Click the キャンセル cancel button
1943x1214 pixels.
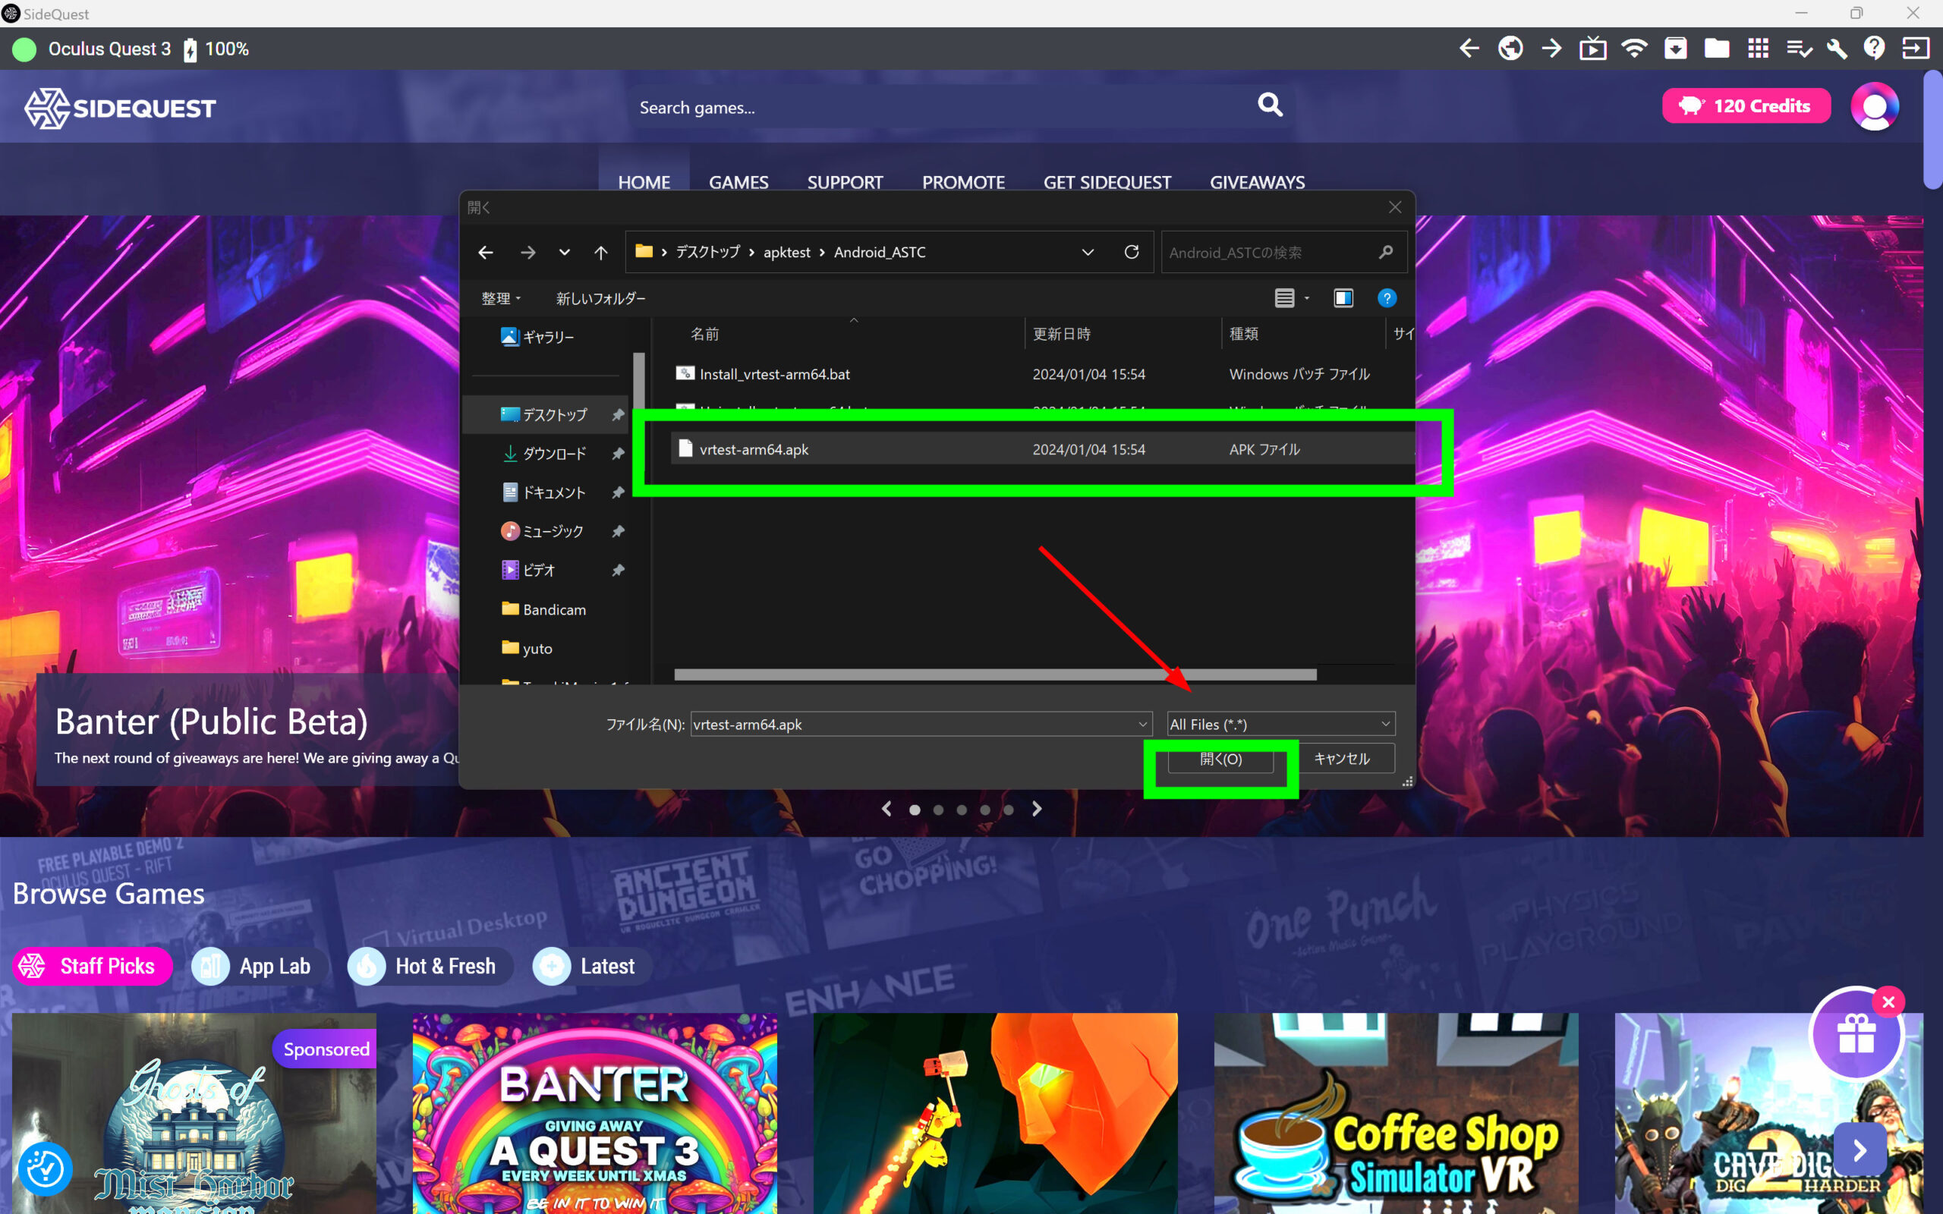[1342, 759]
